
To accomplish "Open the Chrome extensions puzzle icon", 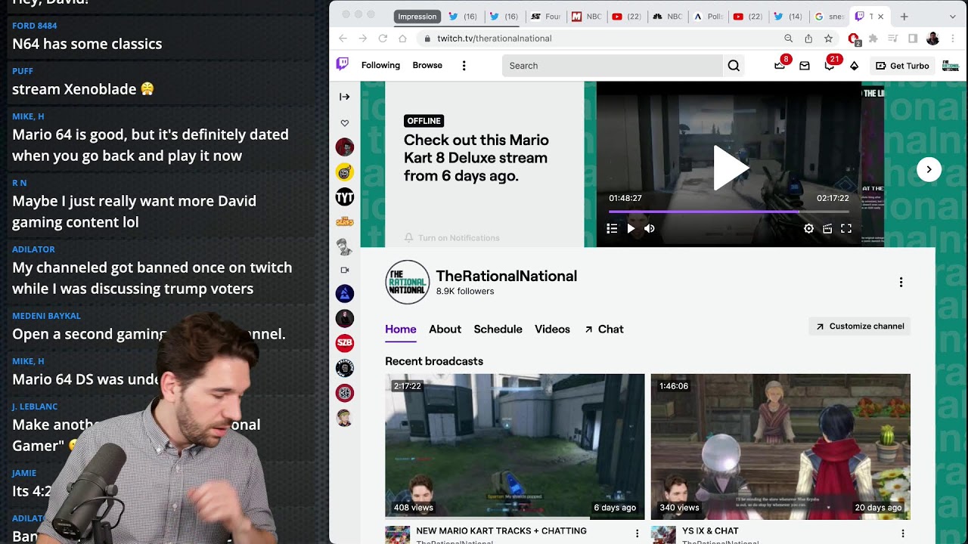I will pos(873,39).
